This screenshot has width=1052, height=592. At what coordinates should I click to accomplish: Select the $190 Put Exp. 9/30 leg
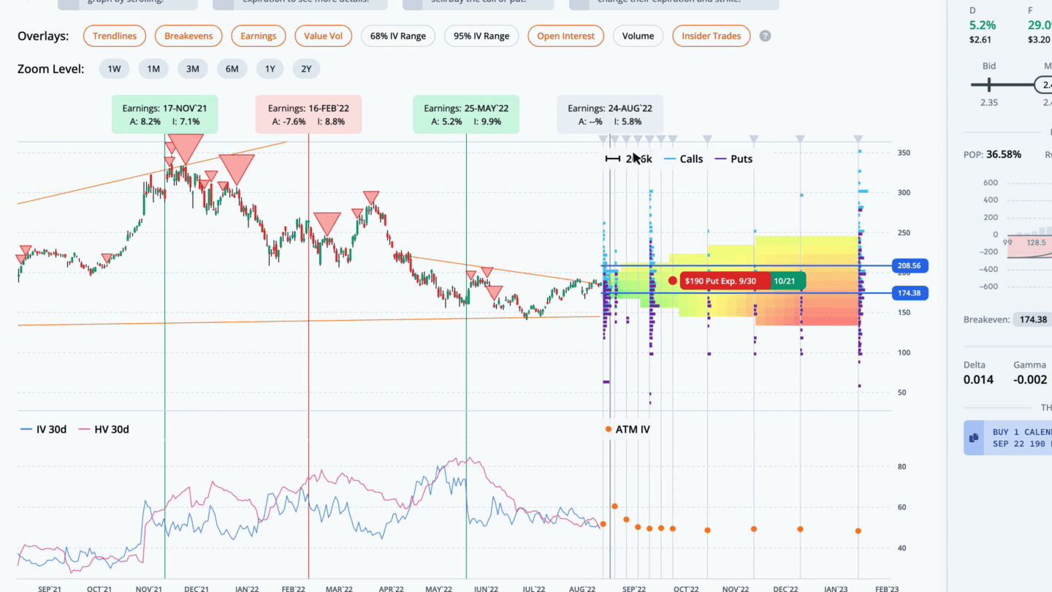[726, 281]
